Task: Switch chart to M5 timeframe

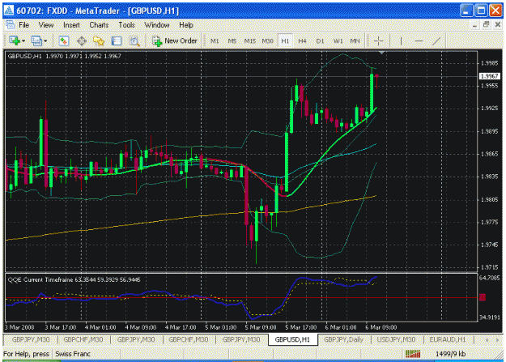Action: (x=232, y=41)
